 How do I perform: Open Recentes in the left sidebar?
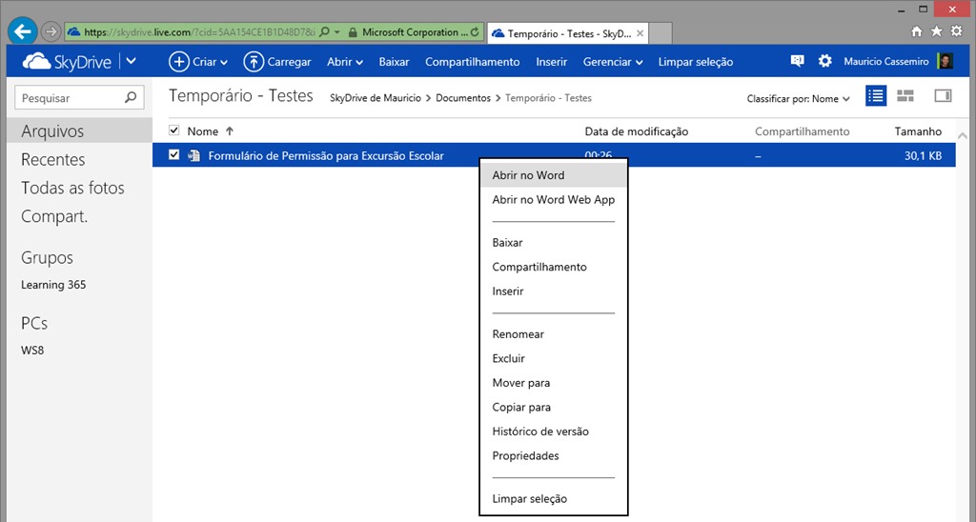pos(53,159)
